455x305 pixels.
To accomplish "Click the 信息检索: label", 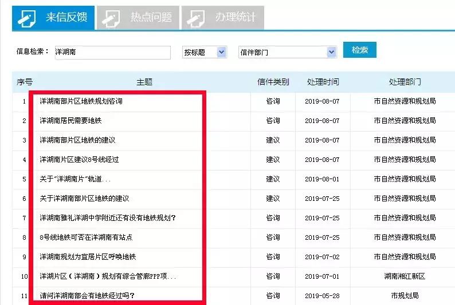I will click(32, 52).
